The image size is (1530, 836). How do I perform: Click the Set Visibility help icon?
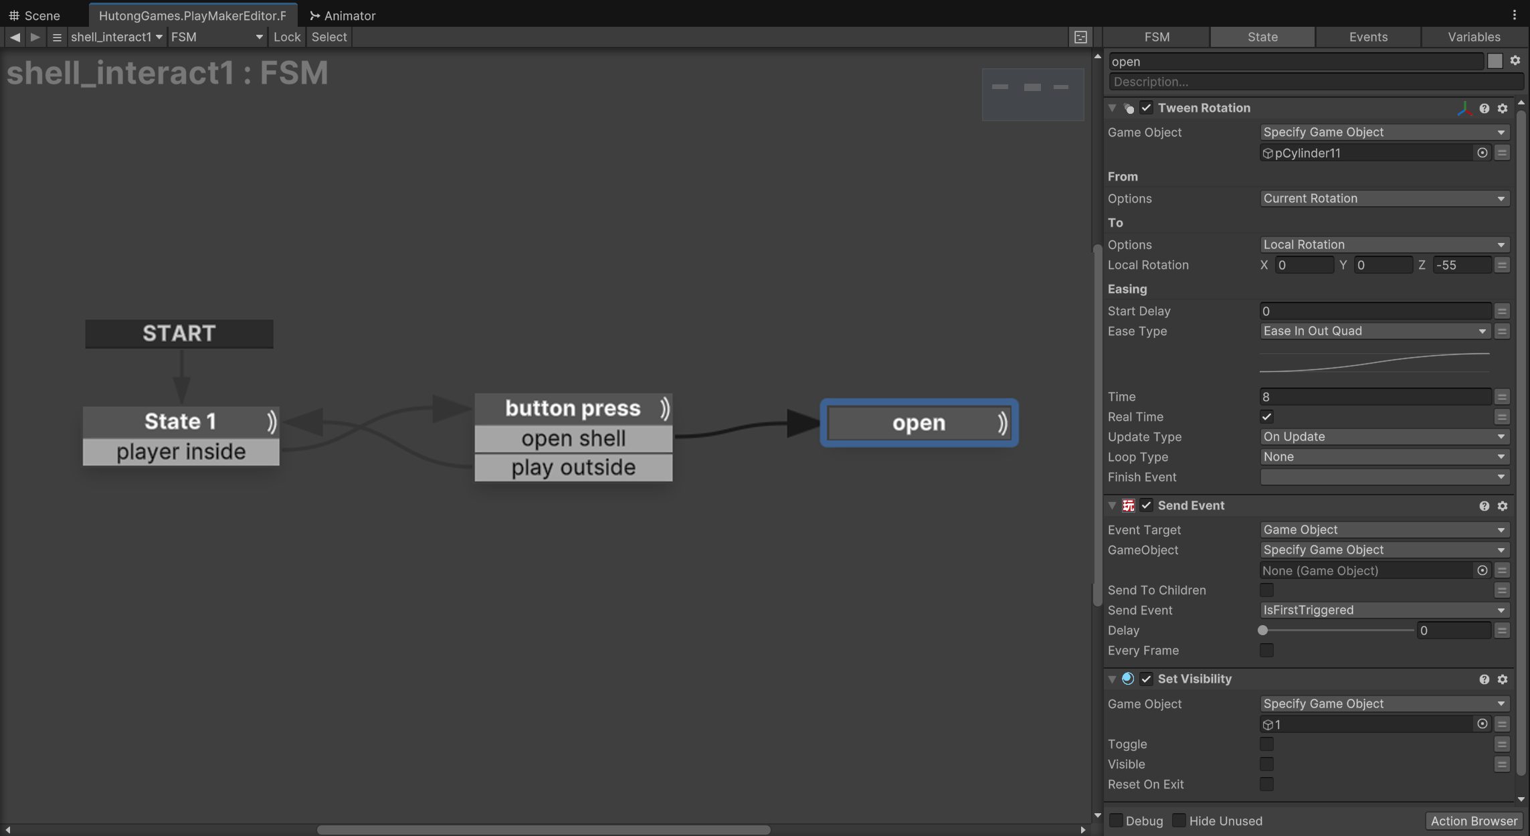click(1484, 679)
